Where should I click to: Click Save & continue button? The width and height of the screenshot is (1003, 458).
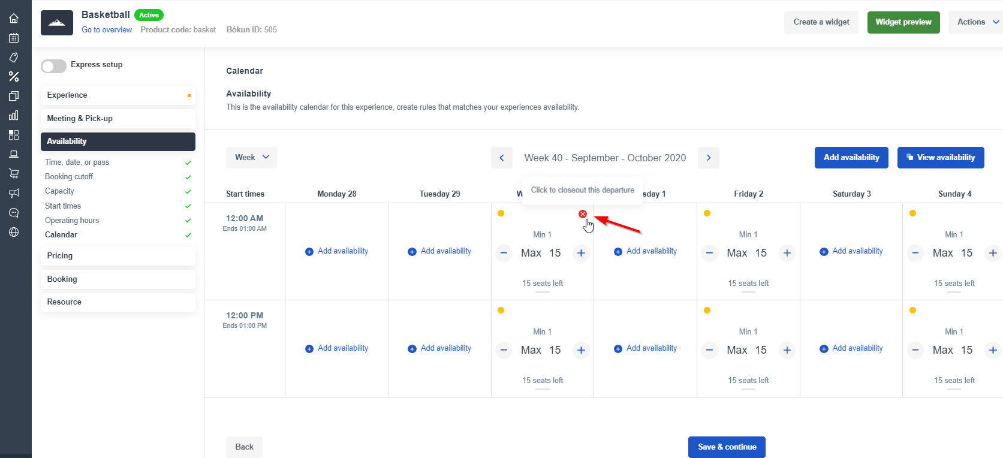point(727,447)
